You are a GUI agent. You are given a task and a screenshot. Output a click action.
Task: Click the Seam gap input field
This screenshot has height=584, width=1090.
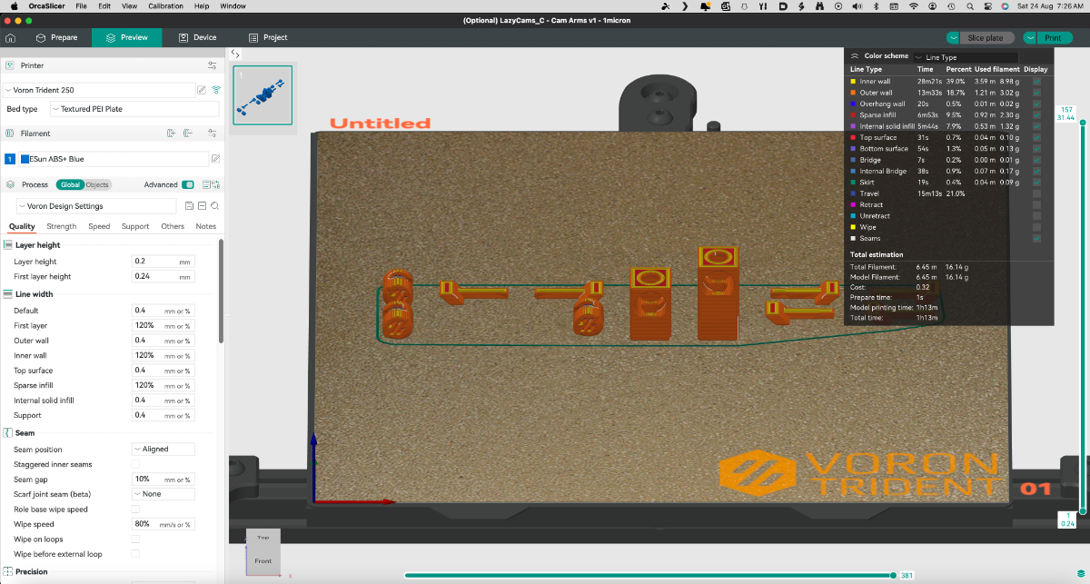tap(163, 480)
